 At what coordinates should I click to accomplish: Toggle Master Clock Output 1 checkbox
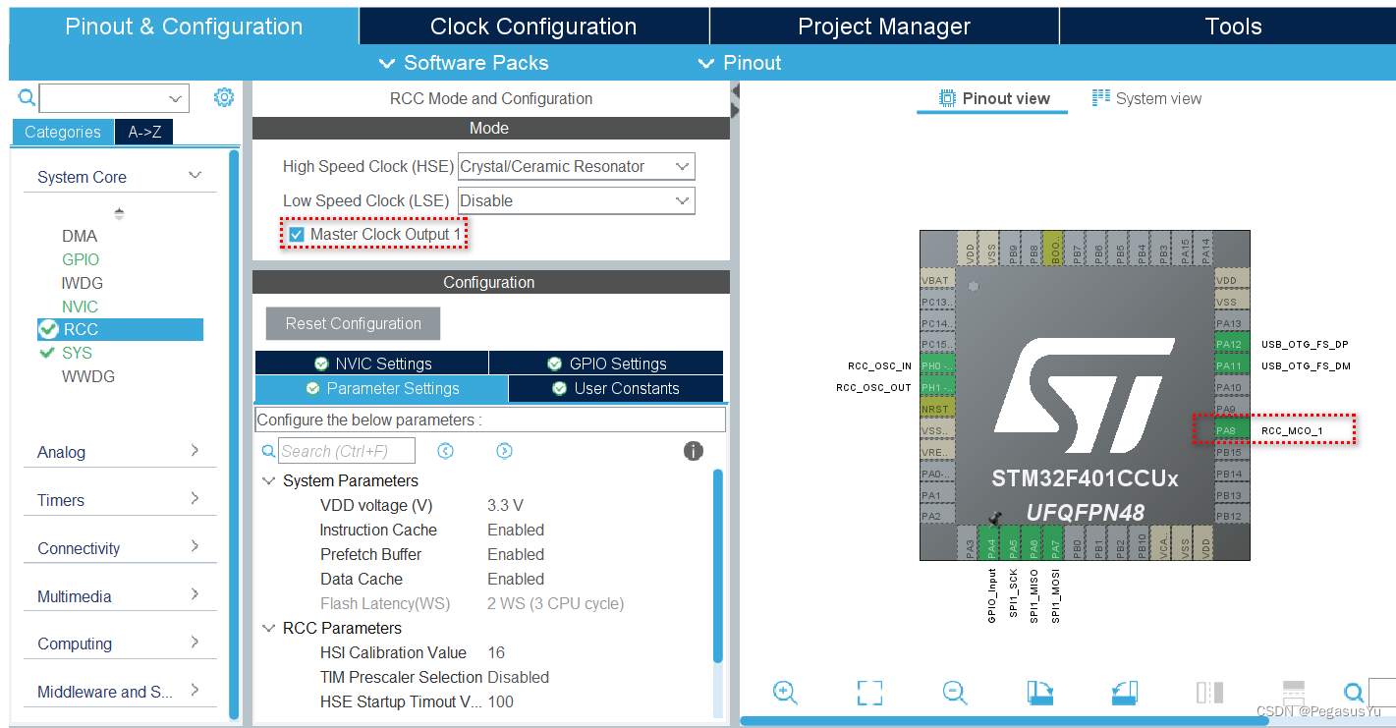297,234
